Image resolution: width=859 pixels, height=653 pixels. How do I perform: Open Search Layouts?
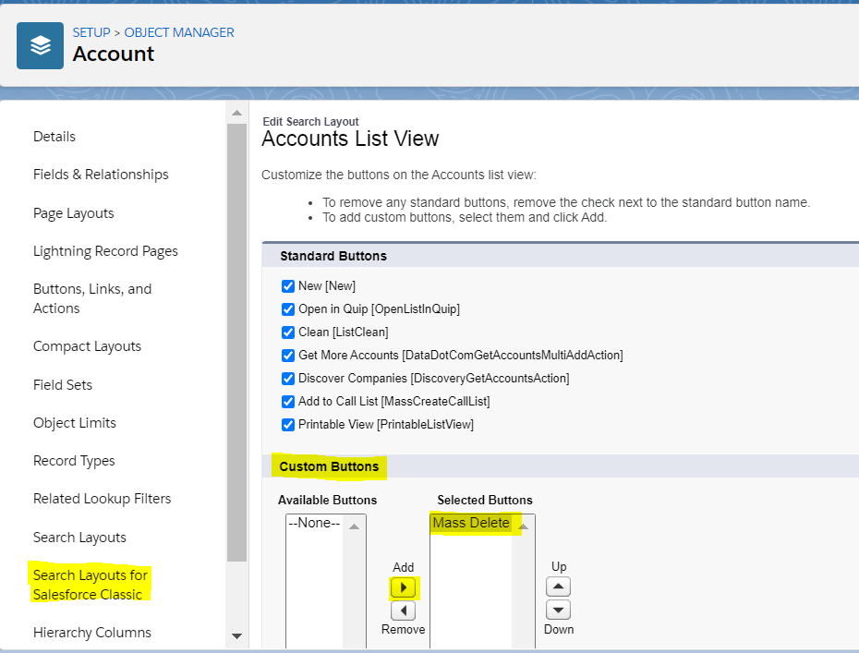pyautogui.click(x=79, y=538)
